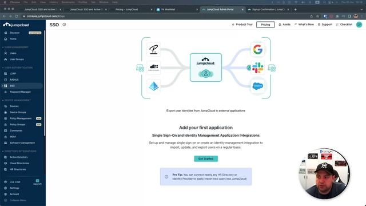Open Live Chat icon in sidebar
This screenshot has width=366, height=206.
(6, 182)
